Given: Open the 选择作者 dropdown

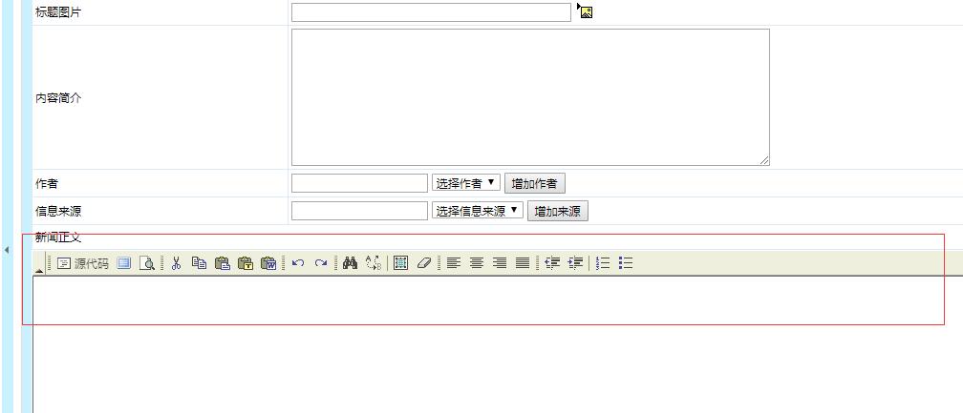Looking at the screenshot, I should [466, 183].
